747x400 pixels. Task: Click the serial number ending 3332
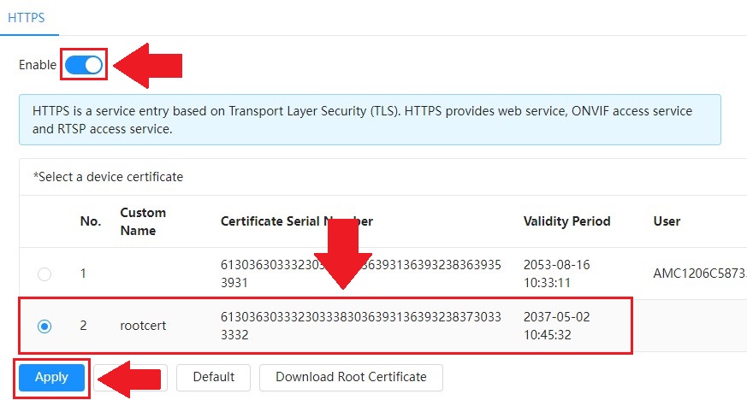(x=360, y=326)
